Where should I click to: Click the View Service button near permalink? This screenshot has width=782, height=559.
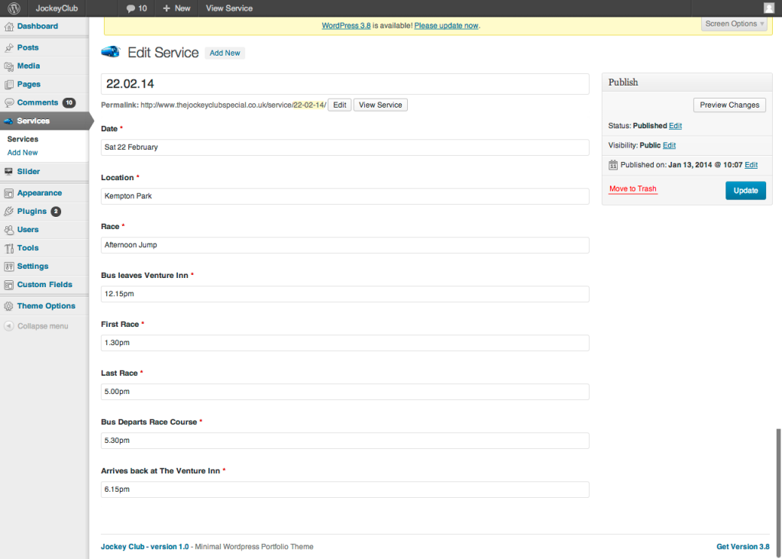pos(380,105)
